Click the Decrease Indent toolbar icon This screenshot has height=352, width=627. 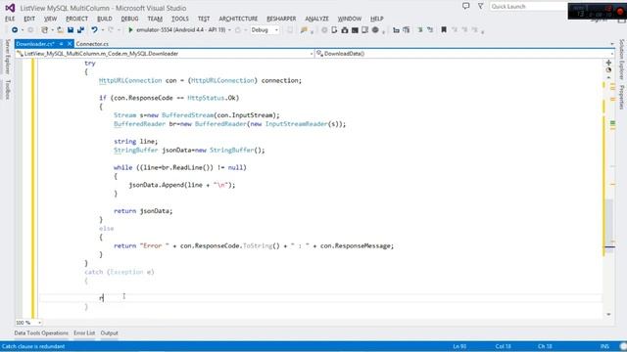[x=396, y=30]
